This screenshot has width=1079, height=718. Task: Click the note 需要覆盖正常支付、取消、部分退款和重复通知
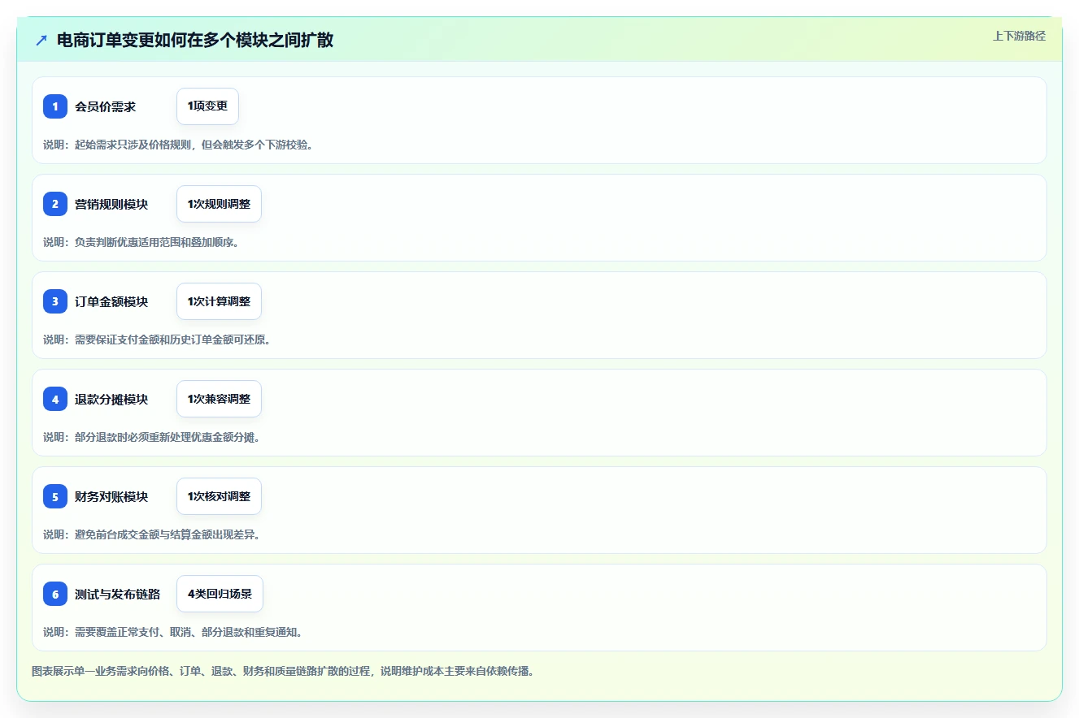[x=172, y=632]
